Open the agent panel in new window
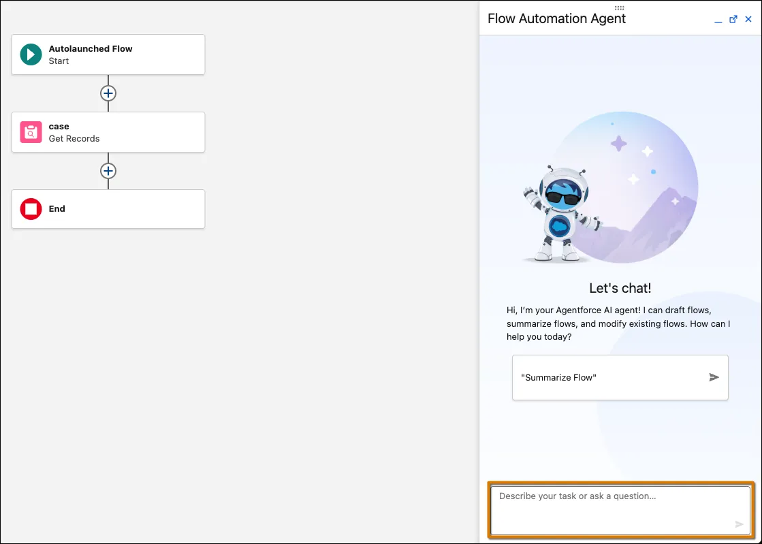The width and height of the screenshot is (762, 544). tap(732, 19)
